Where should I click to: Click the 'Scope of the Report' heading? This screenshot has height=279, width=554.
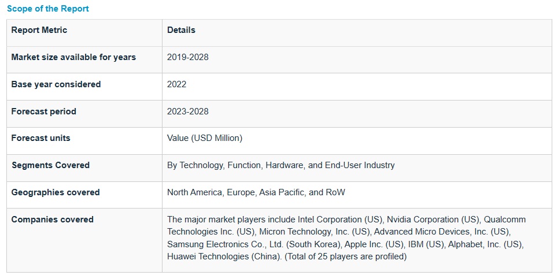(x=48, y=9)
